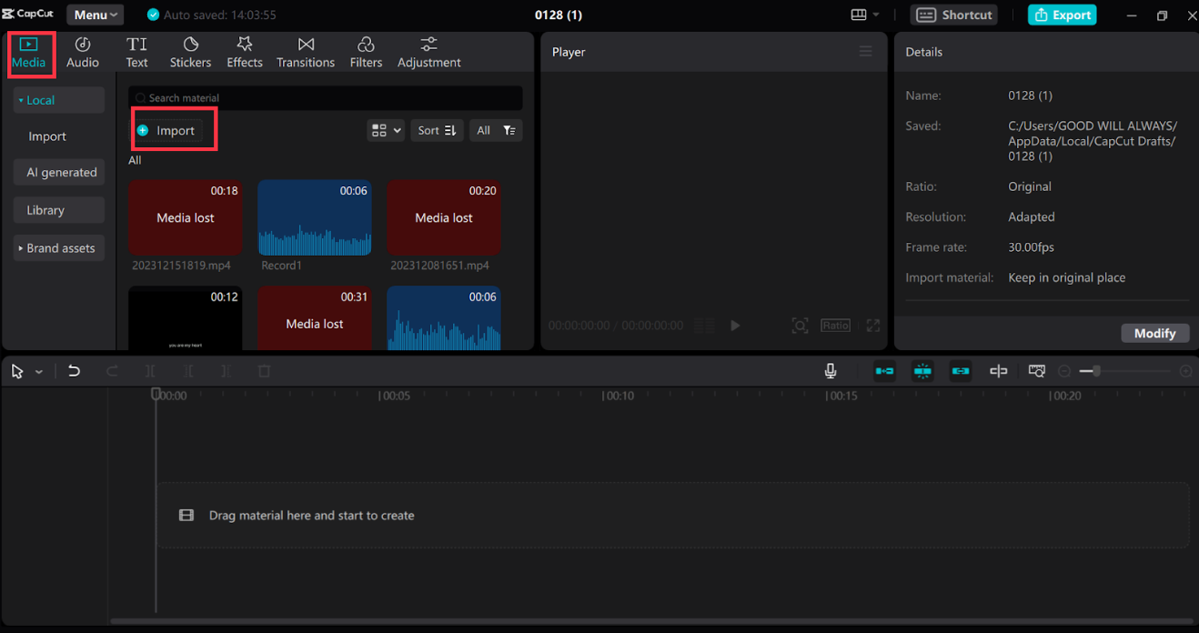Open the Filters tab
1199x633 pixels.
pos(366,54)
